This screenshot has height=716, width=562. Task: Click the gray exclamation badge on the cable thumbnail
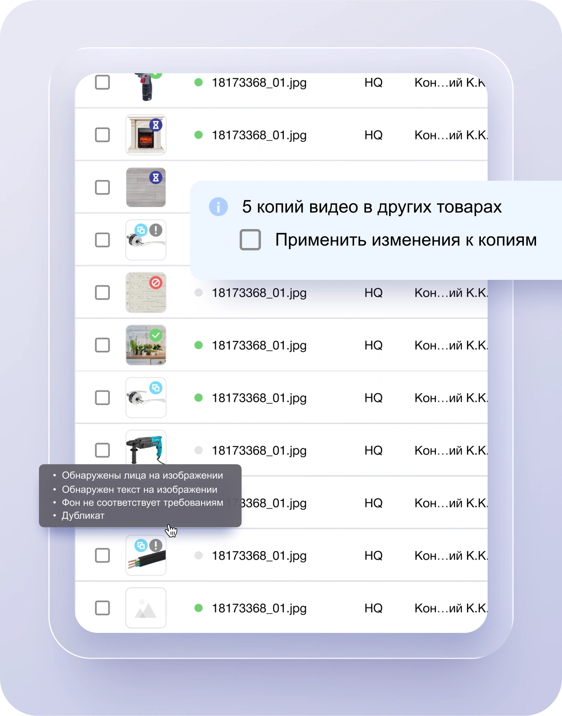coord(156,546)
